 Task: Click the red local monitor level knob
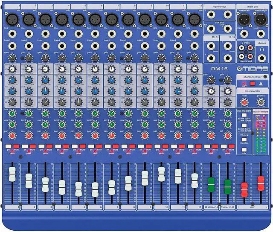(x=244, y=102)
